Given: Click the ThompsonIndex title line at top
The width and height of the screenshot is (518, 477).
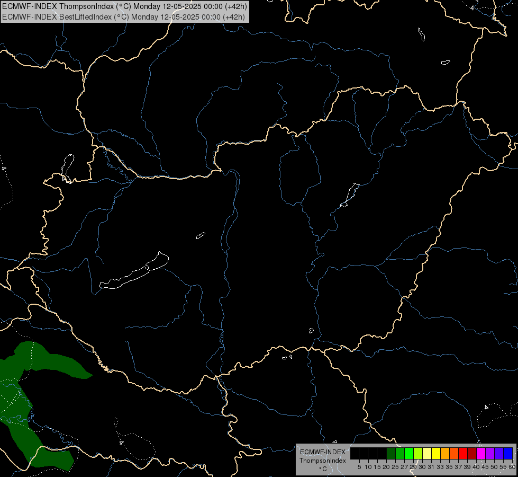Looking at the screenshot, I should tap(124, 6).
